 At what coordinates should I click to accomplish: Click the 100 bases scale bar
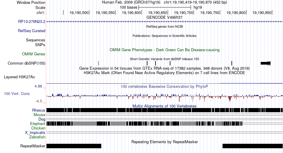[x=165, y=7]
